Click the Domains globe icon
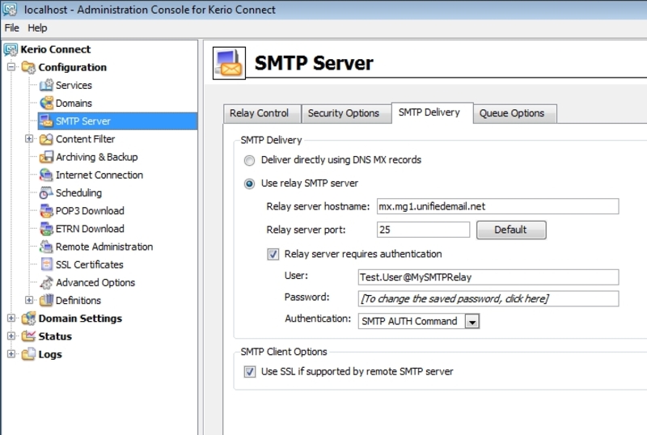Viewport: 647px width, 435px height. (47, 103)
